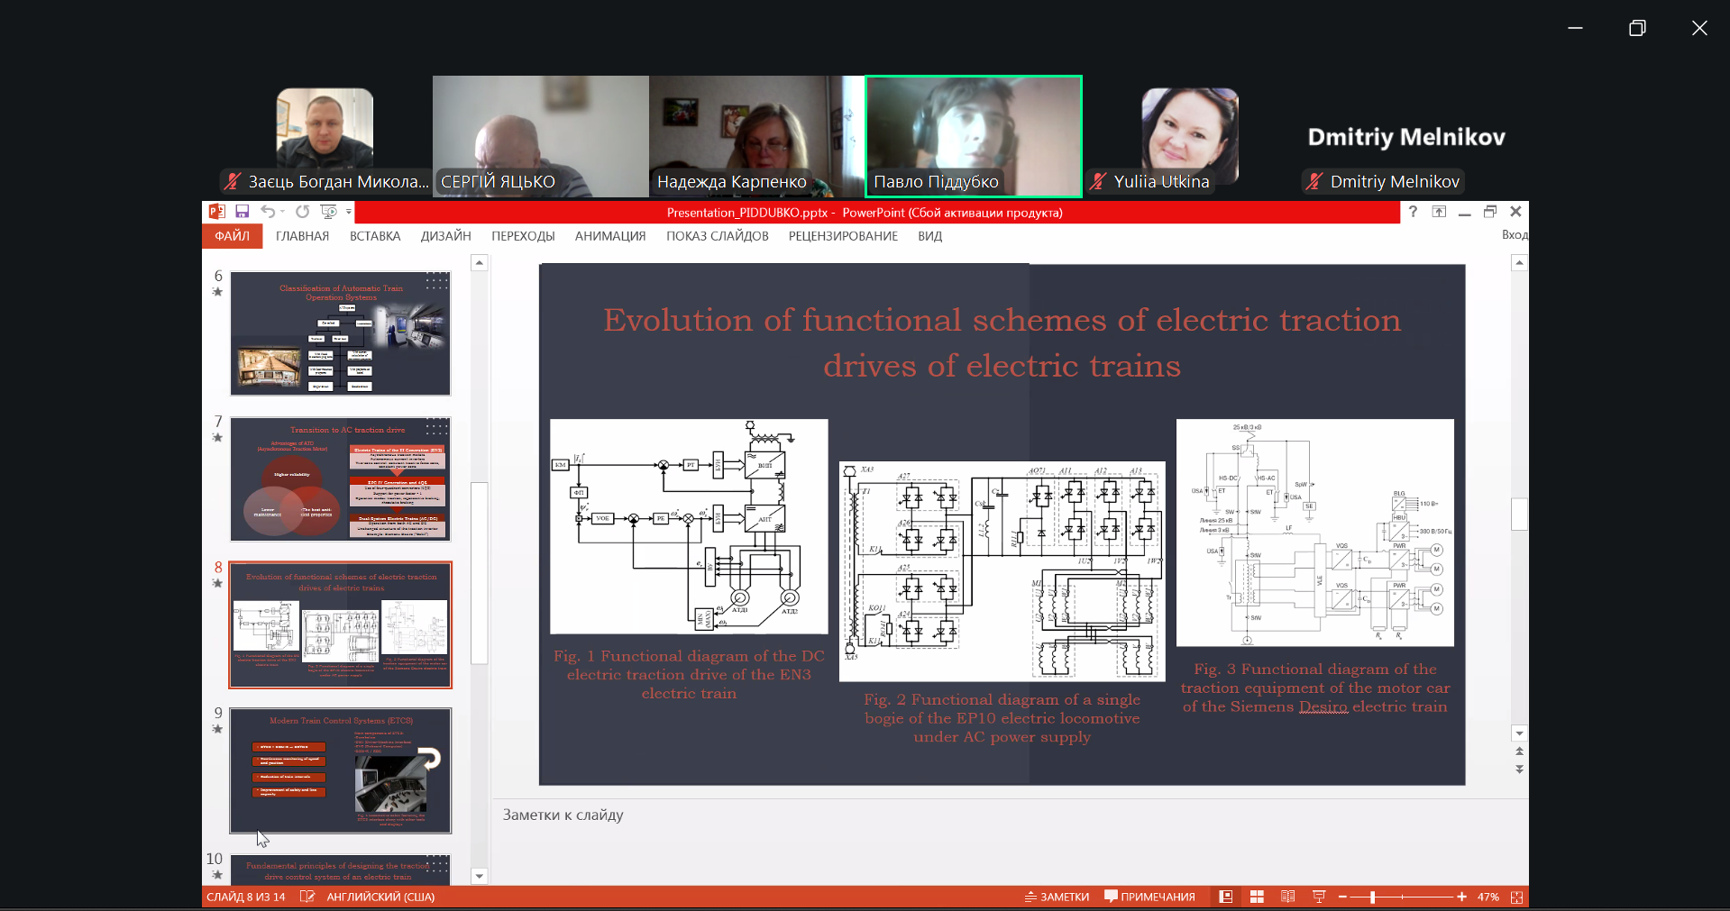Image resolution: width=1730 pixels, height=911 pixels.
Task: Expand the Undo history dropdown arrow
Action: tap(282, 213)
